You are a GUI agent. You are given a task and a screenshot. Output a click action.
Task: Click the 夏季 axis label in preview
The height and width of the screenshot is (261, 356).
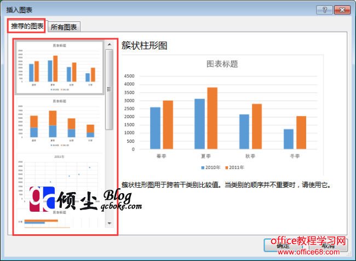[x=206, y=156]
